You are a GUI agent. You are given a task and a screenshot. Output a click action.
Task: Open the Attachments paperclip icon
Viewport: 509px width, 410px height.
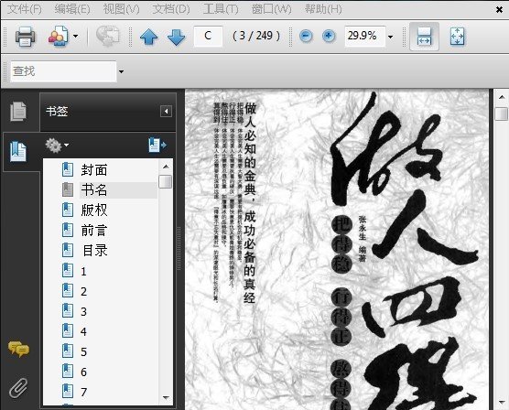(x=18, y=388)
